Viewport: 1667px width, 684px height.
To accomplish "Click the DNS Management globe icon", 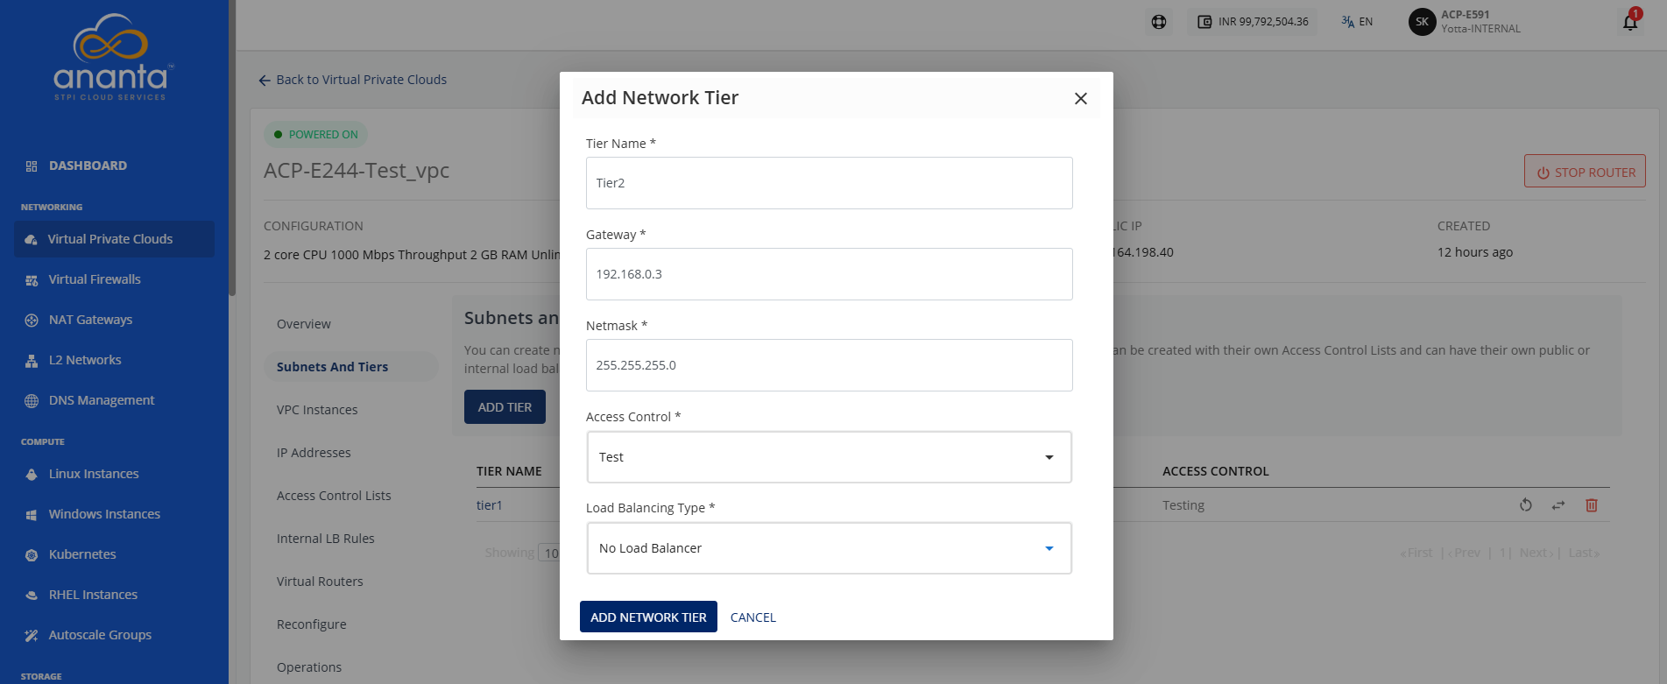I will click(32, 401).
